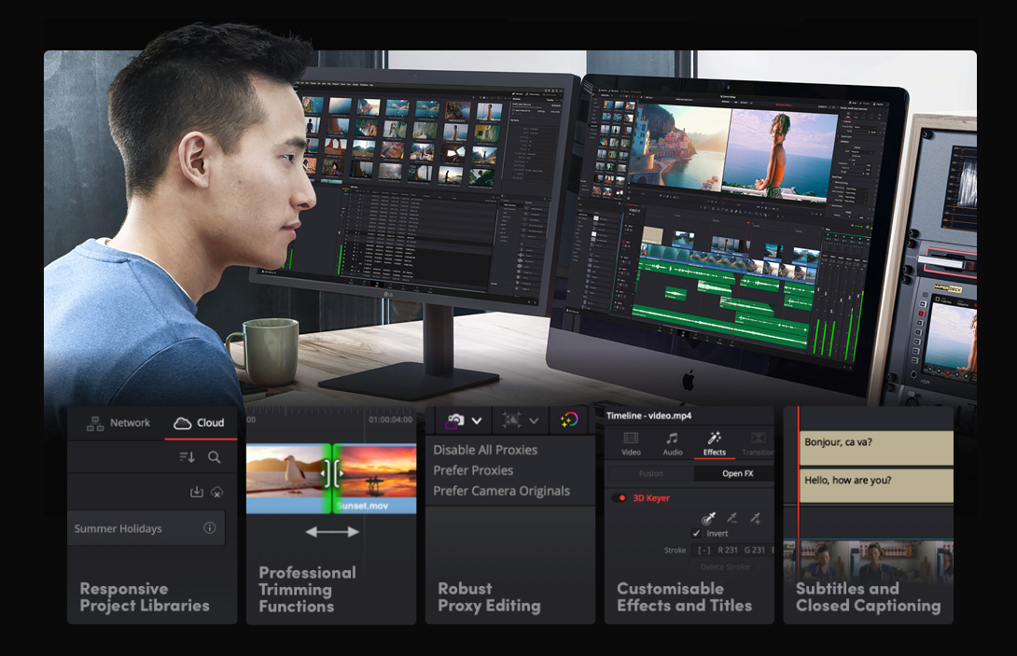1017x656 pixels.
Task: Click the info icon beside Summer Holidays
Action: click(x=209, y=528)
